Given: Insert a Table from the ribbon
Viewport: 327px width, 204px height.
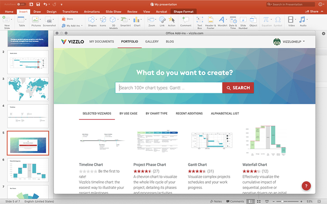Looking at the screenshot, I should coord(21,20).
